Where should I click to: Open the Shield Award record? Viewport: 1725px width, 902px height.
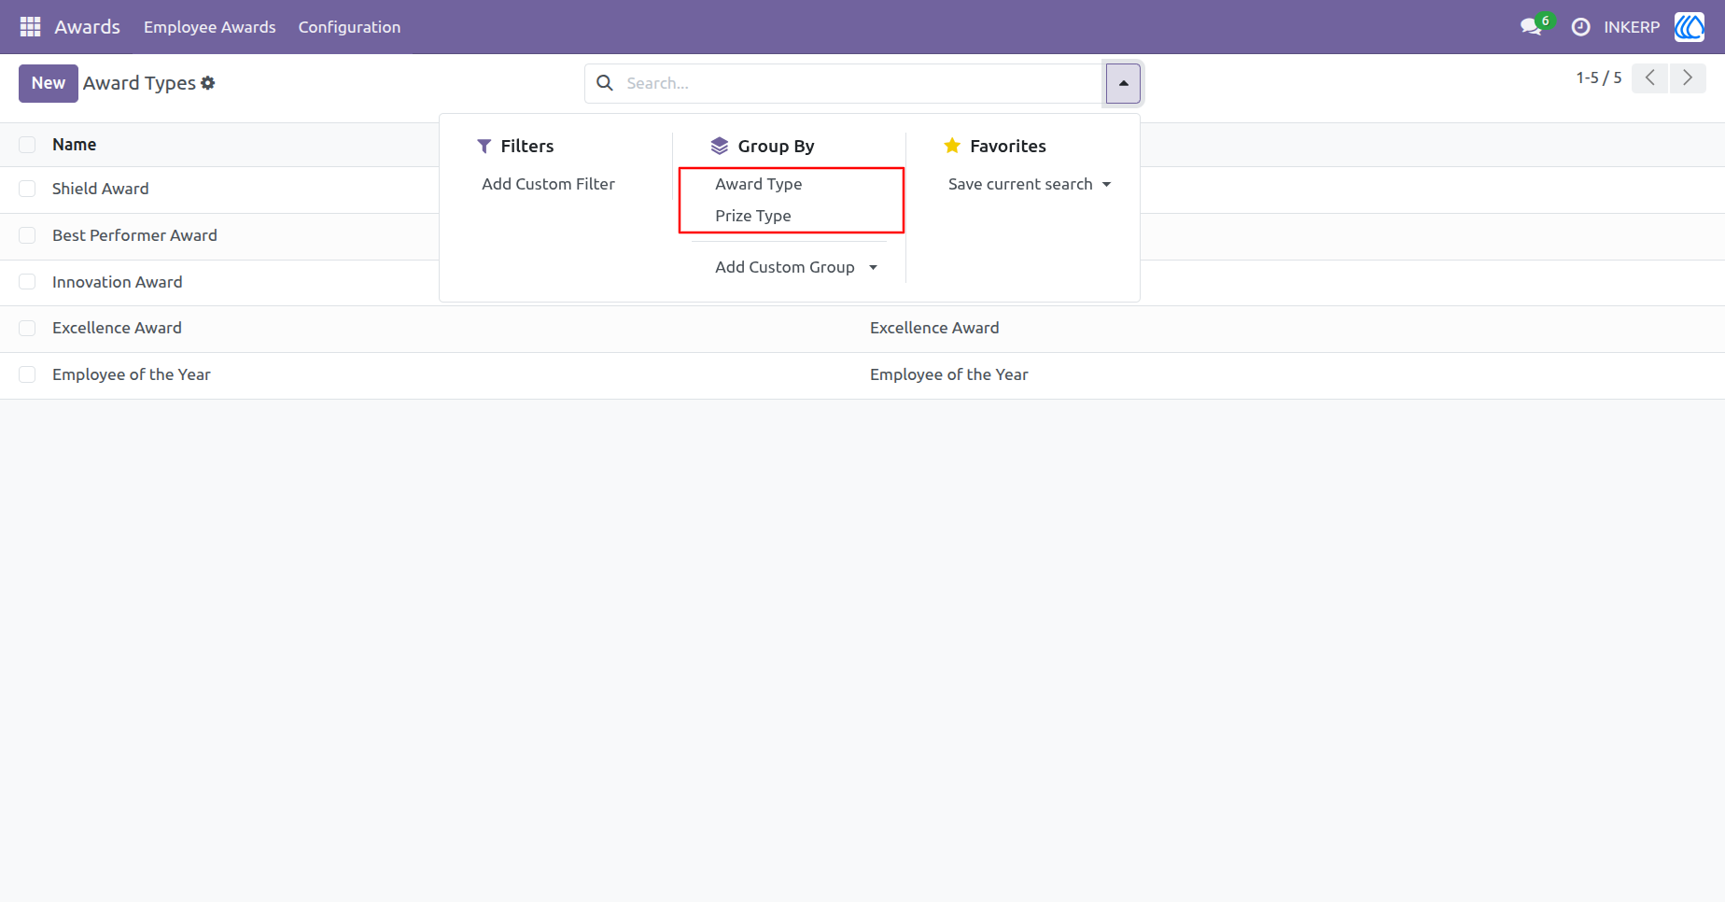click(101, 189)
